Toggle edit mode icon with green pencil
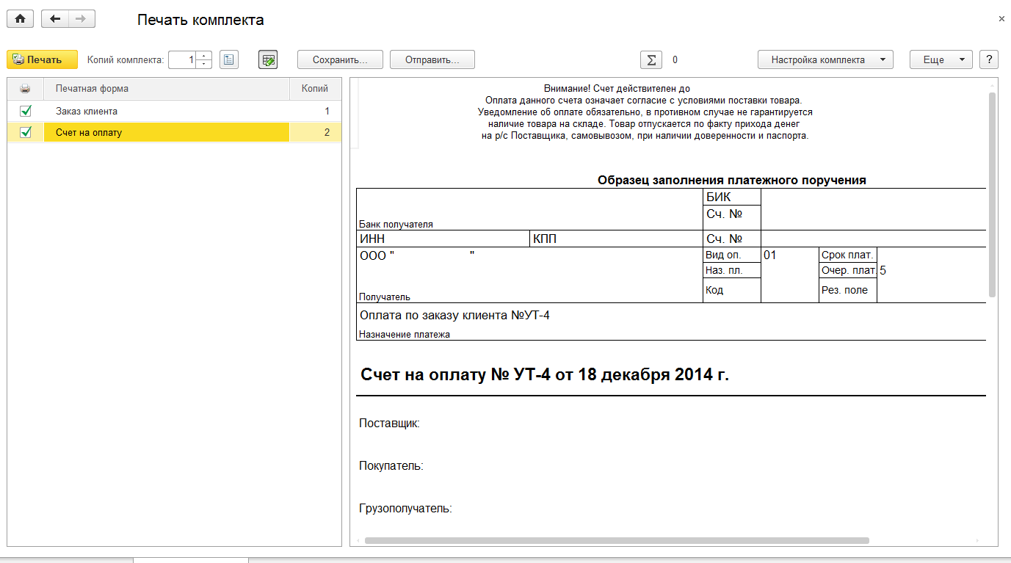Screen dimensions: 1011x563 click(268, 59)
